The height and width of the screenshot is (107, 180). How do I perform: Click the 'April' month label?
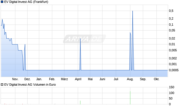click(78, 79)
